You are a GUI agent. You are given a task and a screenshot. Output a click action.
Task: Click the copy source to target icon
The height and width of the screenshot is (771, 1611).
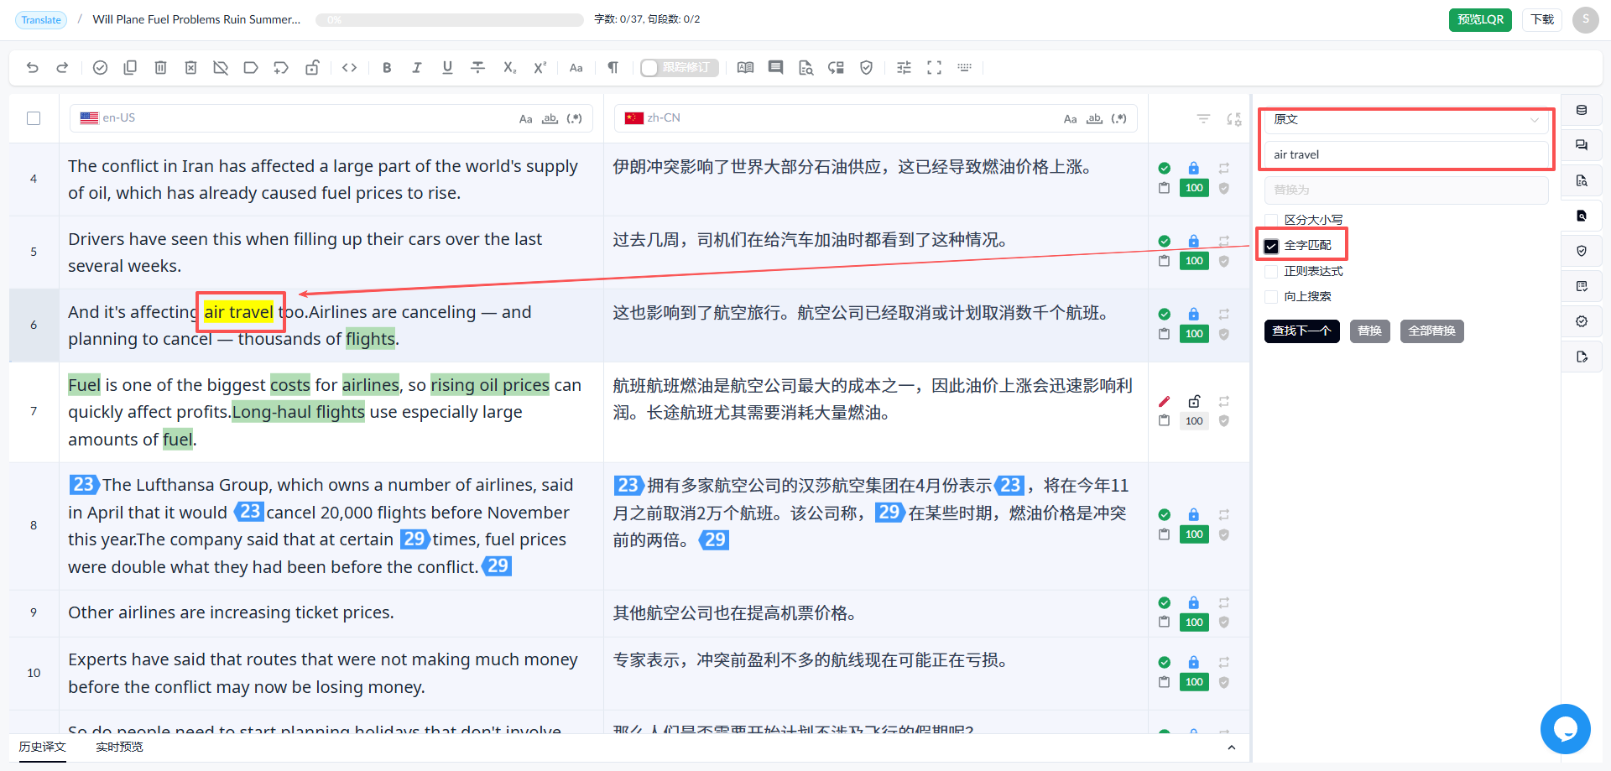click(x=130, y=68)
